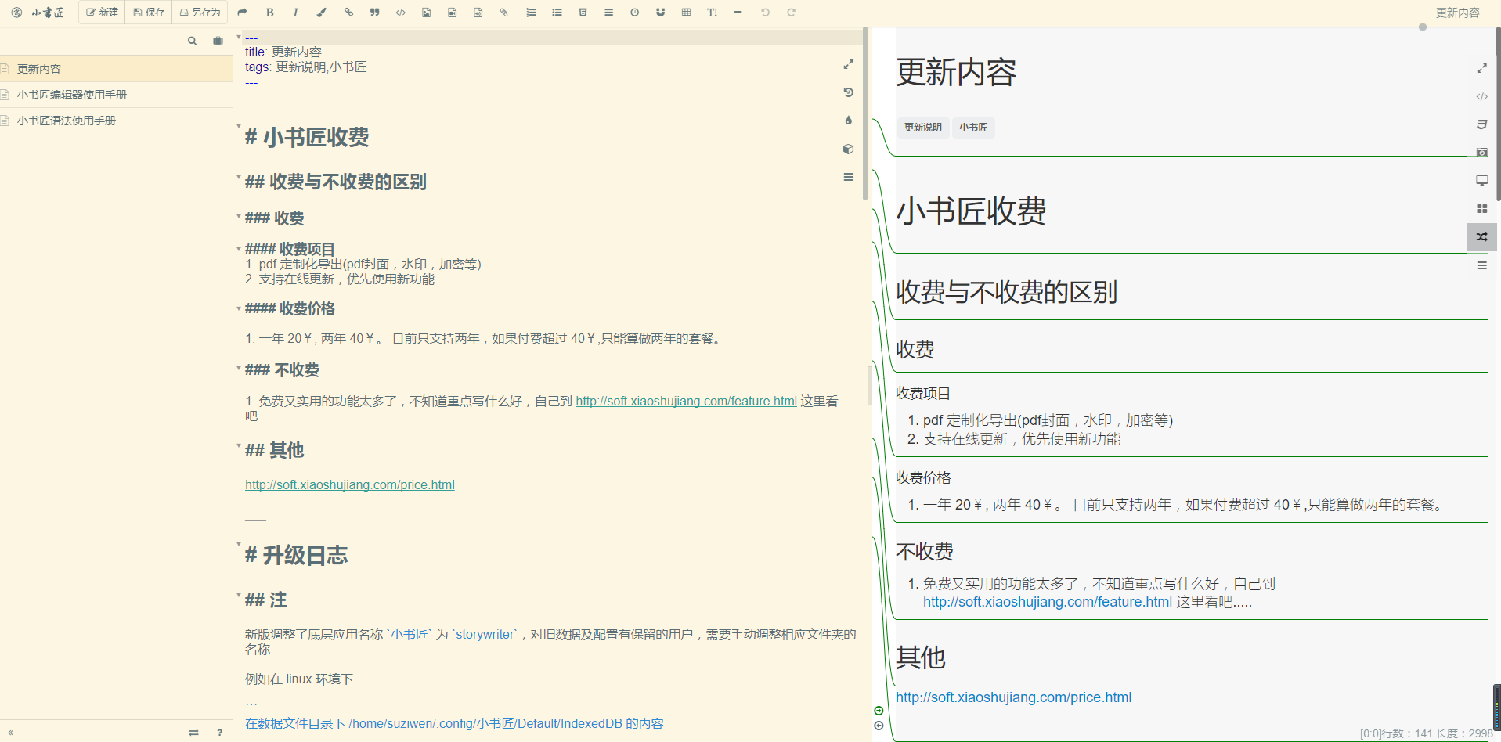Insert a table using the grid icon

point(686,13)
